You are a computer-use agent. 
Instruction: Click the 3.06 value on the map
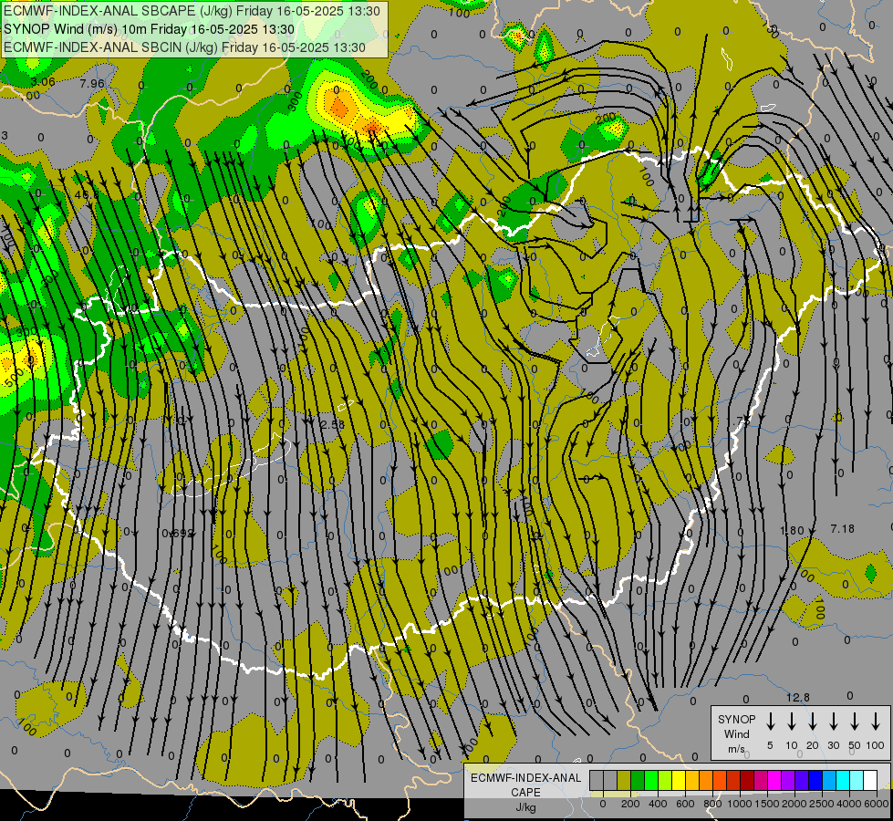click(x=43, y=82)
